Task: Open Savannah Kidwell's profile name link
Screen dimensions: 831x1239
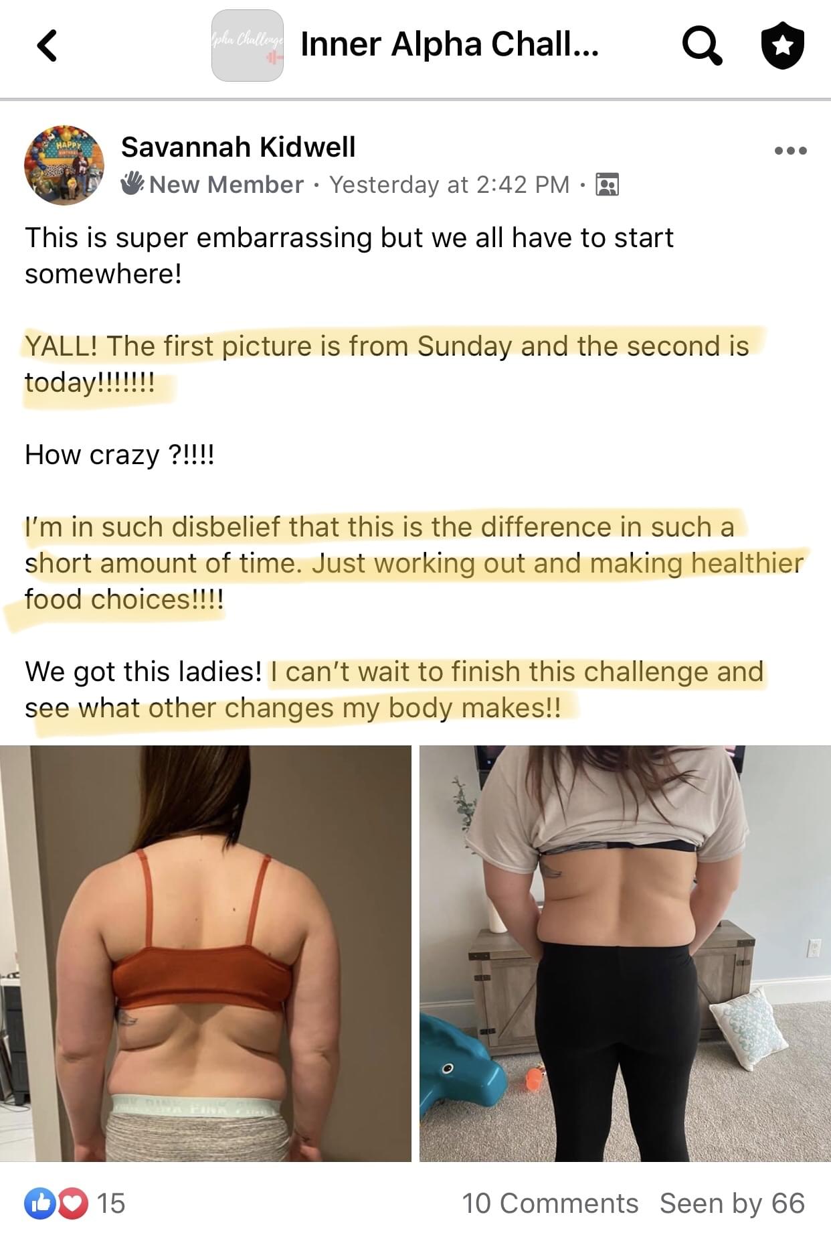Action: coord(238,147)
